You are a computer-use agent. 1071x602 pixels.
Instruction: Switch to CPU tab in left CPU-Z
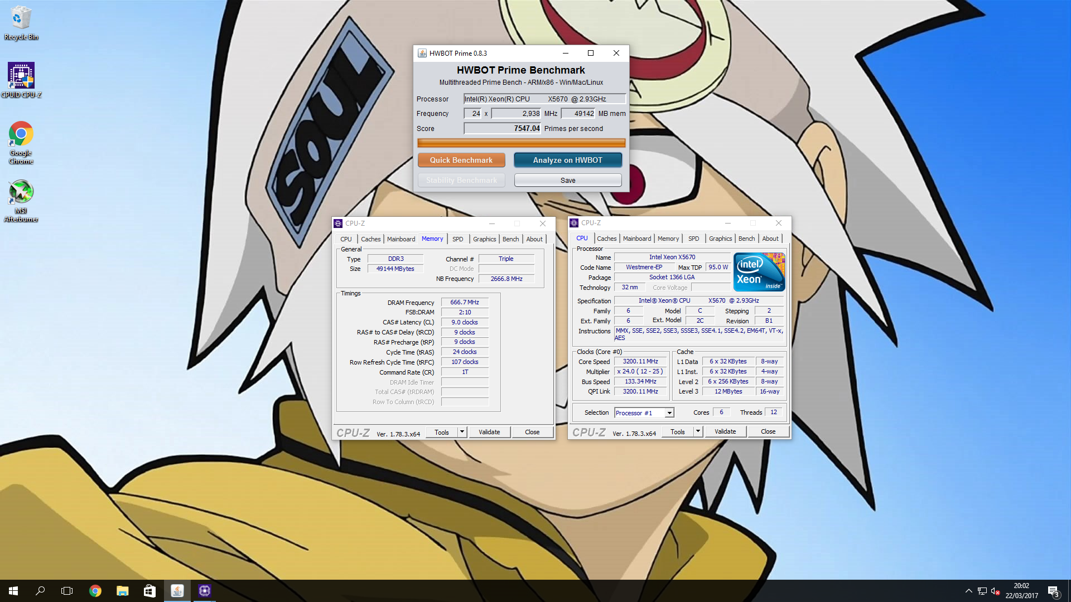point(346,239)
